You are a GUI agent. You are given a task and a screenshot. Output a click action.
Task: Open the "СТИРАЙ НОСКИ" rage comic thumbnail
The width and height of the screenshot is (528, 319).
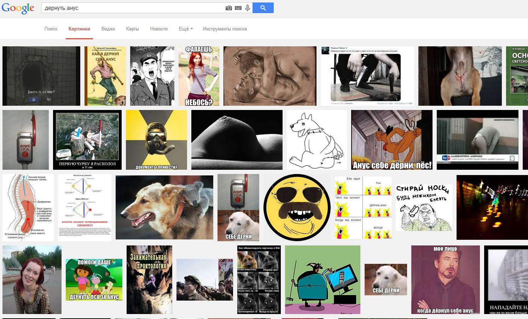(x=424, y=208)
